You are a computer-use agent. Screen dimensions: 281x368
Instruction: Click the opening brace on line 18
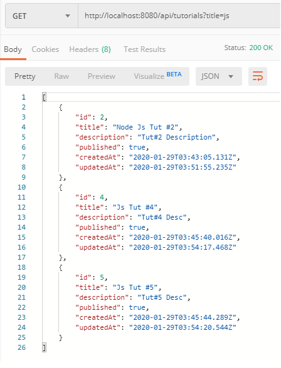pyautogui.click(x=61, y=268)
